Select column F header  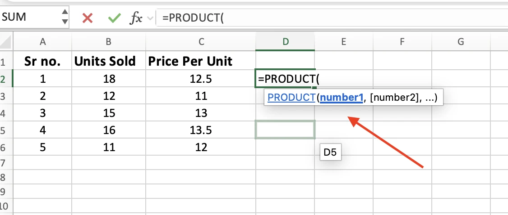pos(402,41)
